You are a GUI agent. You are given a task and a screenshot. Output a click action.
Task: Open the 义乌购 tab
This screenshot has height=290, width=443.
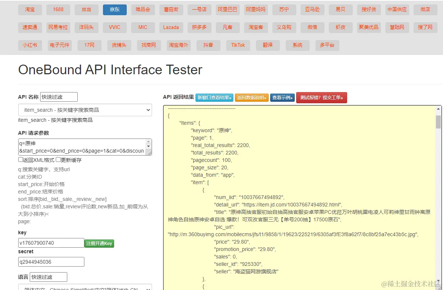point(284,27)
